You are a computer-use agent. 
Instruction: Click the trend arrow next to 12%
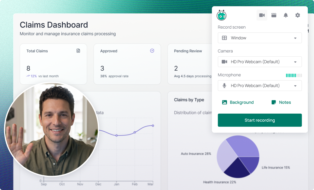tap(28, 76)
